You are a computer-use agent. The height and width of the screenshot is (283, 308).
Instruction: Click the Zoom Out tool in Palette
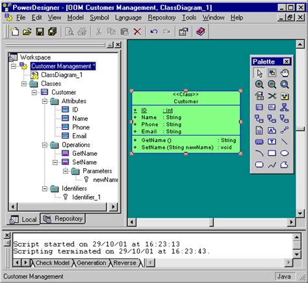pos(272,84)
